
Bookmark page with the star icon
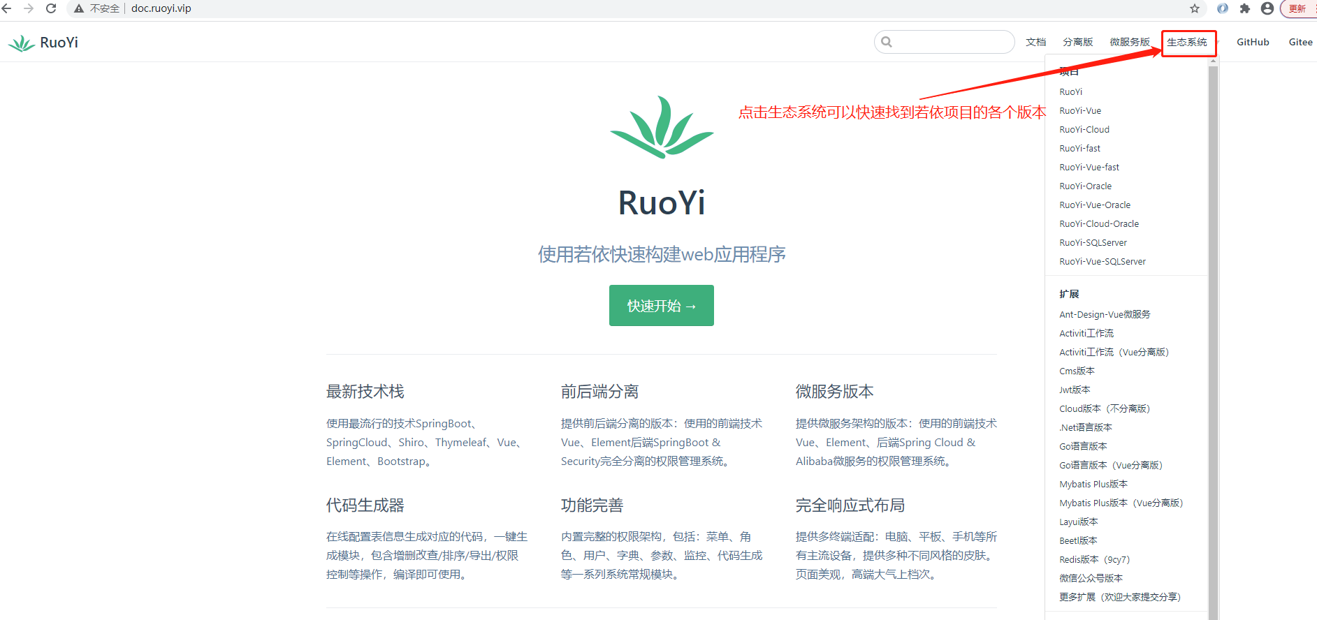pos(1195,8)
